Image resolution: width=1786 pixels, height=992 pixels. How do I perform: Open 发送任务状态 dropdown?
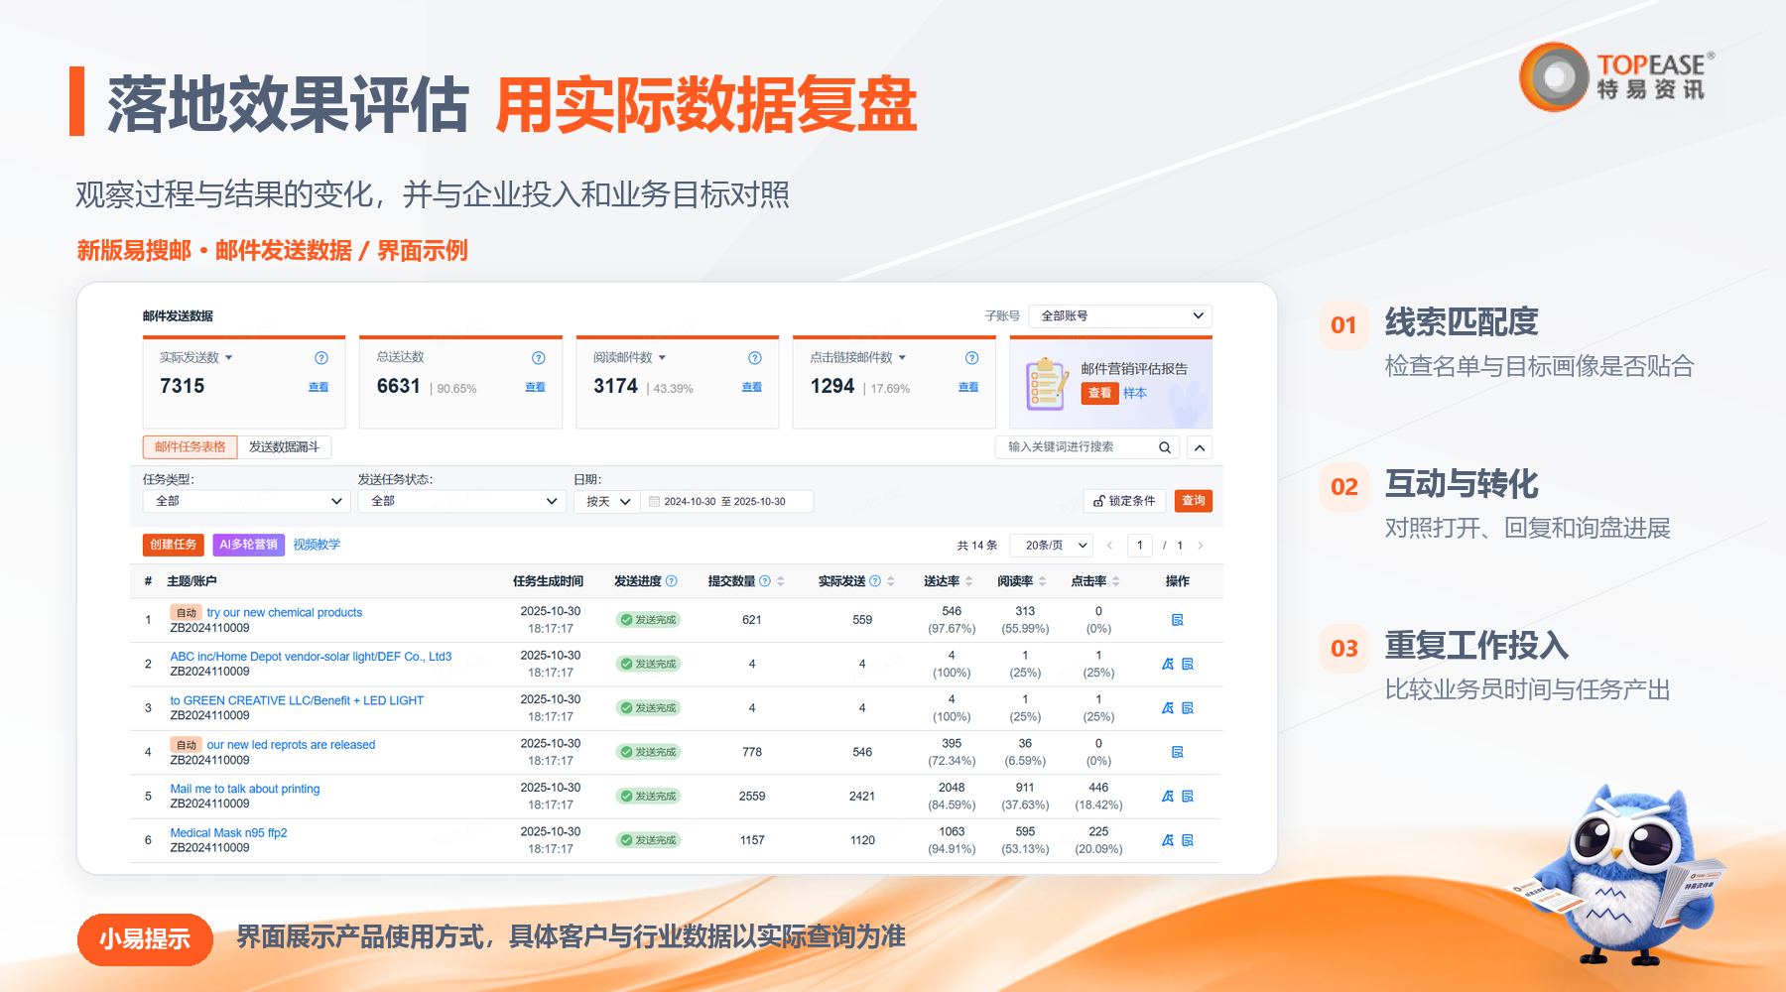click(461, 501)
